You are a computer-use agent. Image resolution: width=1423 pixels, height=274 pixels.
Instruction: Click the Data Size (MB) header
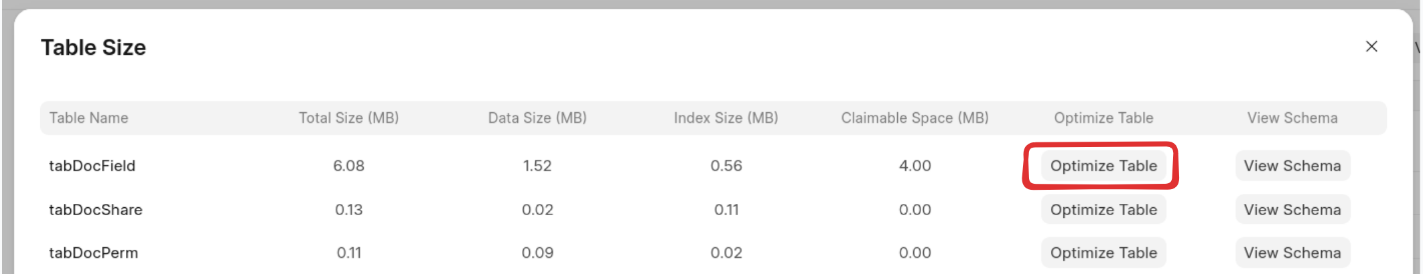pyautogui.click(x=537, y=118)
